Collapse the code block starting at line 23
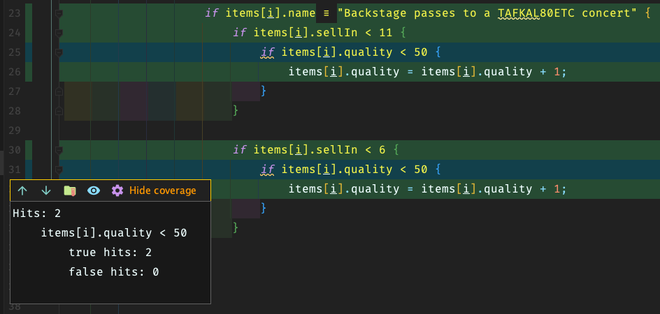 (59, 13)
